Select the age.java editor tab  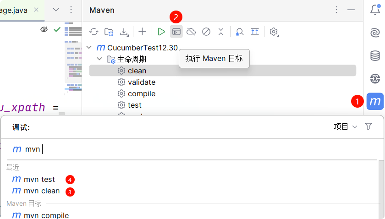[14, 11]
